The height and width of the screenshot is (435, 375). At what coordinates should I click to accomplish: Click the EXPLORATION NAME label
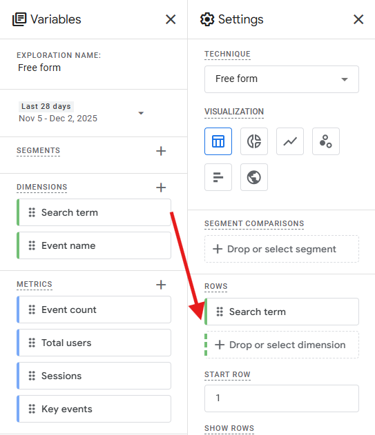[x=59, y=55]
